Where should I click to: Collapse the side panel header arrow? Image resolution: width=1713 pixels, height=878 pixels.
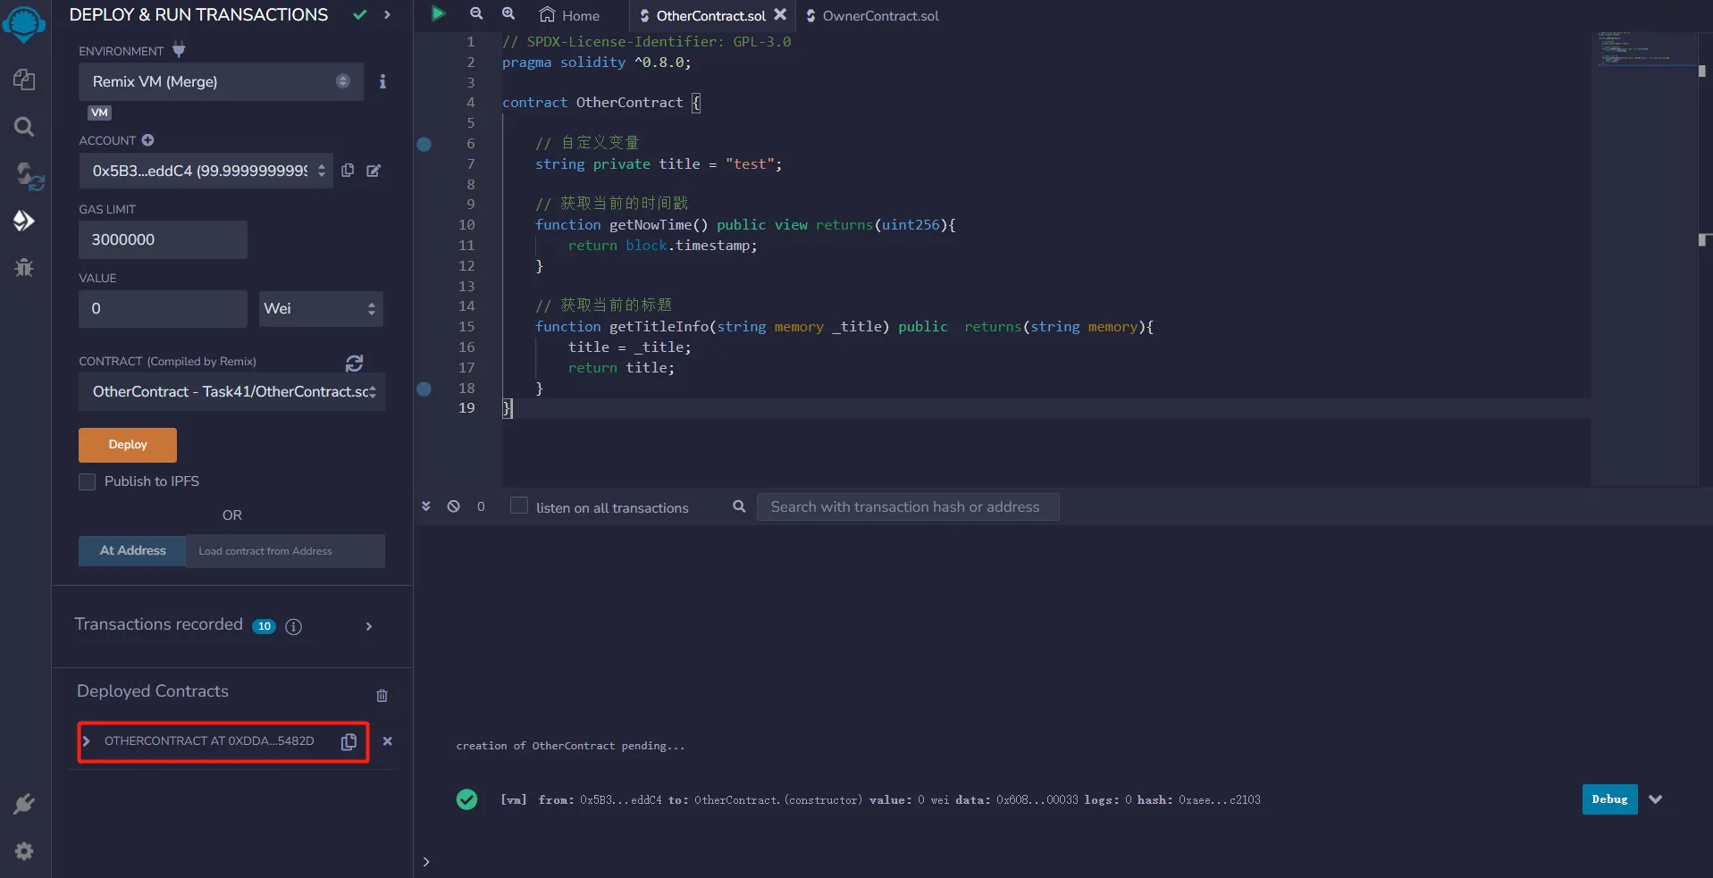click(x=387, y=14)
